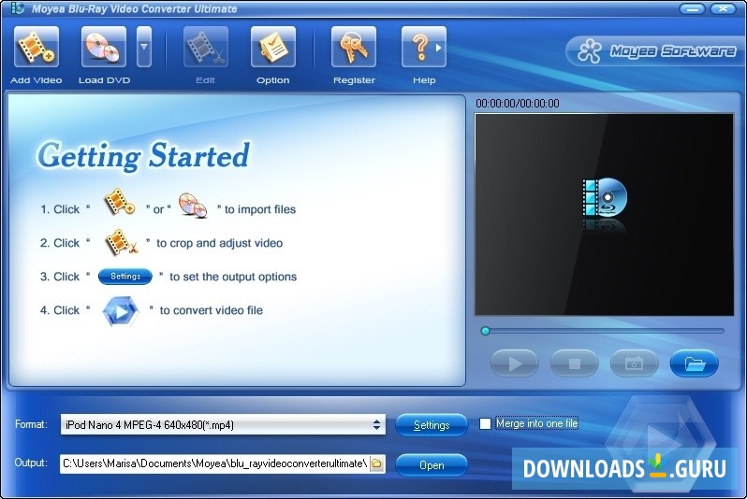Click the text 'to import files'
The width and height of the screenshot is (747, 499).
click(x=260, y=209)
